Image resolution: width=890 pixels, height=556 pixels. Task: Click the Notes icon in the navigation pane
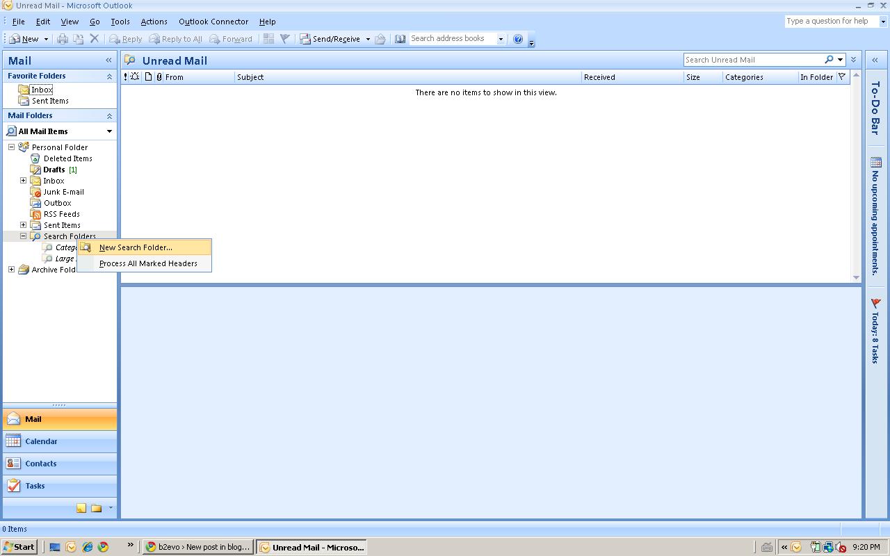click(81, 508)
